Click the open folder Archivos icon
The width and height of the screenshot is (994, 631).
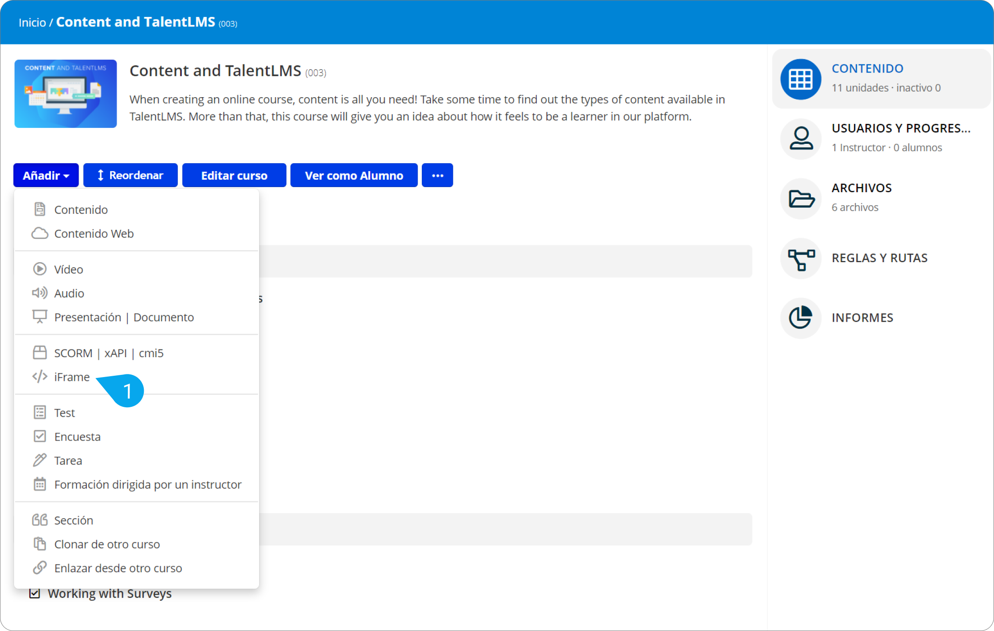801,199
